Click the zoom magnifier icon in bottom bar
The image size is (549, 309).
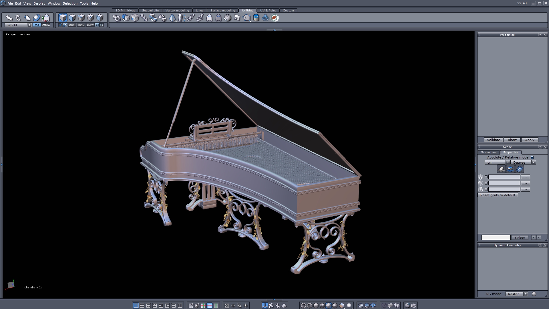(240, 306)
